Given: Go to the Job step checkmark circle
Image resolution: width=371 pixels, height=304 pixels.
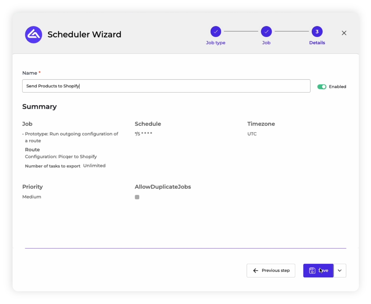Looking at the screenshot, I should [x=266, y=32].
